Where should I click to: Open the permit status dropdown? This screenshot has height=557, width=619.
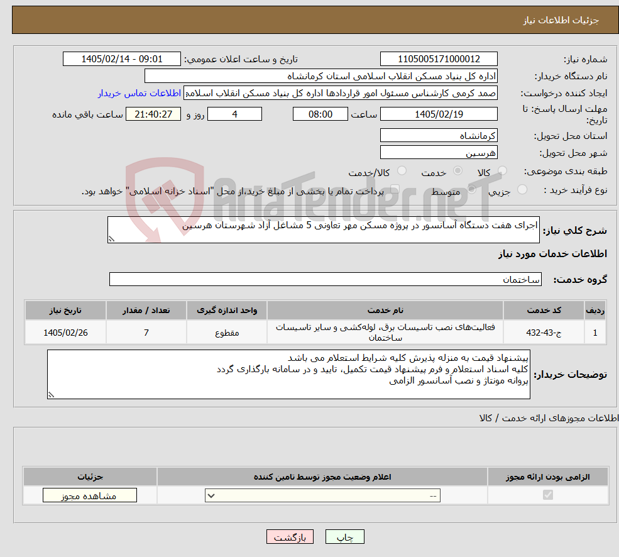click(322, 495)
